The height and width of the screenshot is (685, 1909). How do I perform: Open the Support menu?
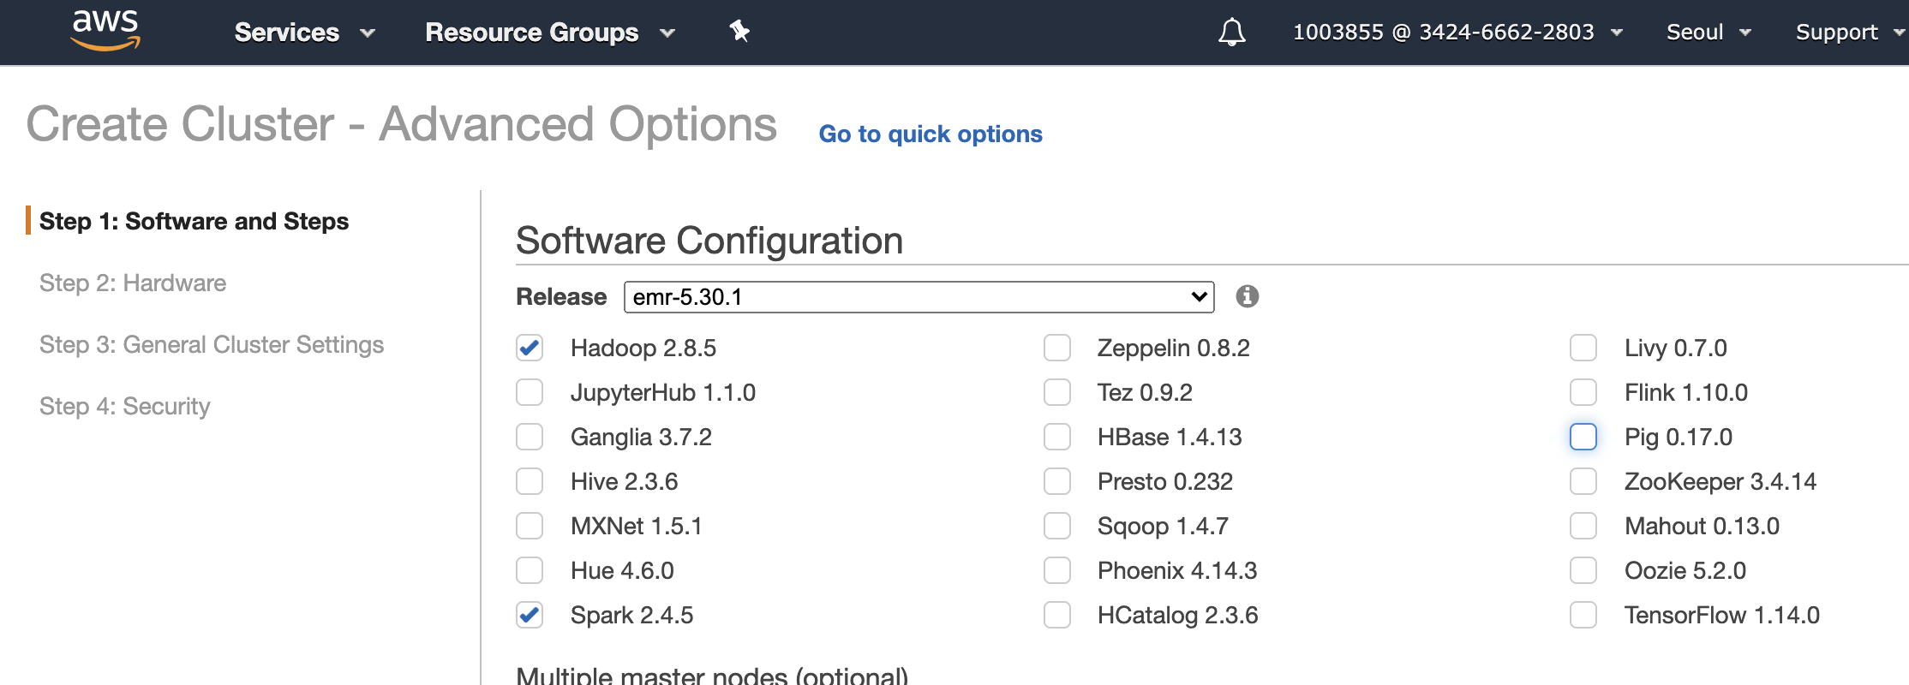(x=1847, y=33)
